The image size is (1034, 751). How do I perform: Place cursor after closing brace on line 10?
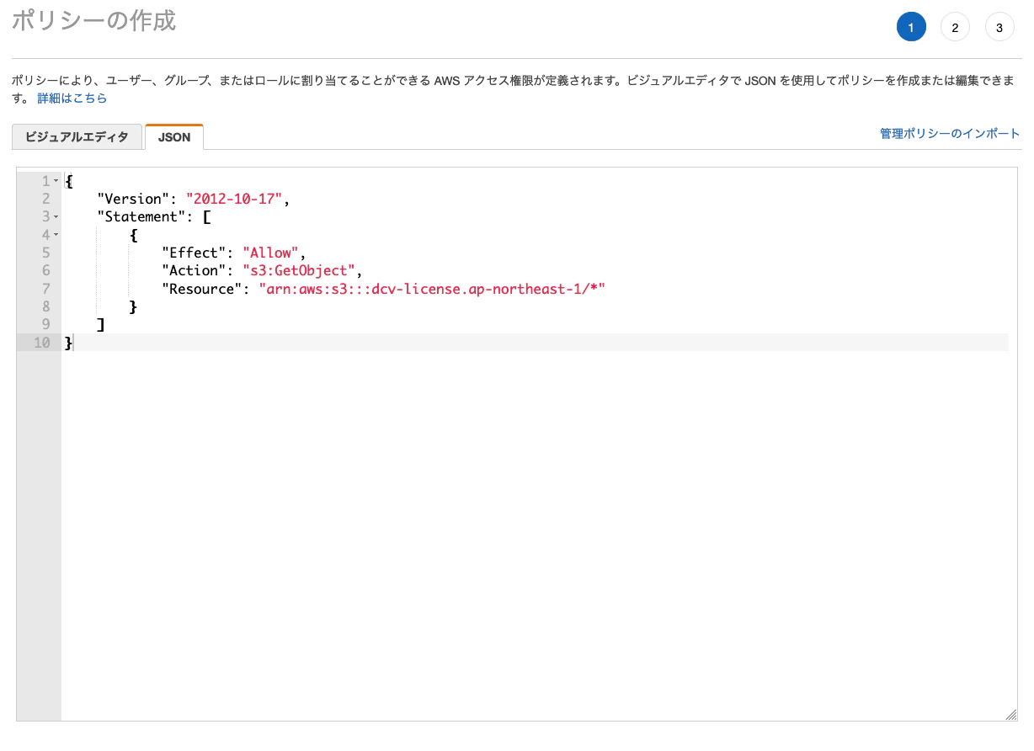click(x=74, y=343)
